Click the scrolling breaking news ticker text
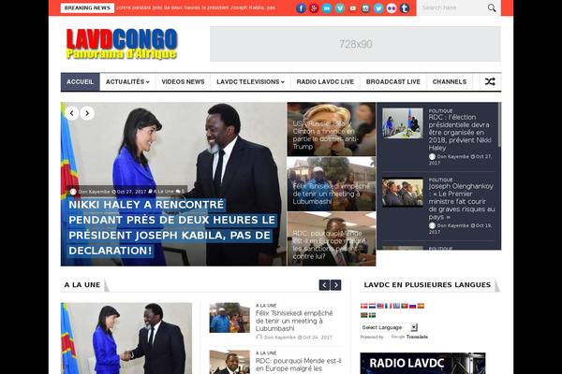The width and height of the screenshot is (562, 374). (x=196, y=7)
